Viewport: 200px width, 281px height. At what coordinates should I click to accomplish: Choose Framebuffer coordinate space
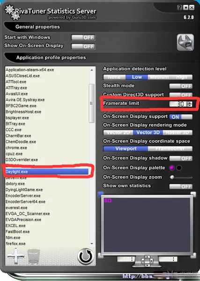click(x=170, y=149)
